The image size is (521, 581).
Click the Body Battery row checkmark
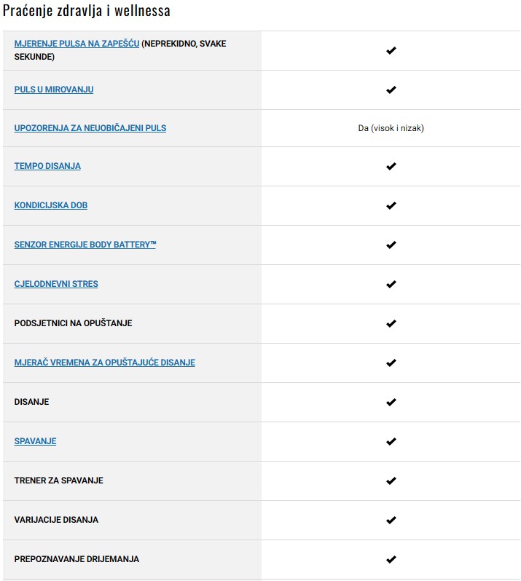coord(391,245)
